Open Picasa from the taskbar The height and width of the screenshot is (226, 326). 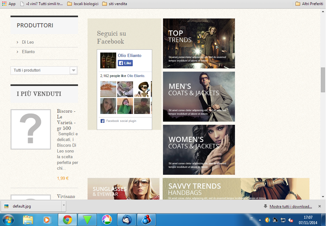pos(107,220)
